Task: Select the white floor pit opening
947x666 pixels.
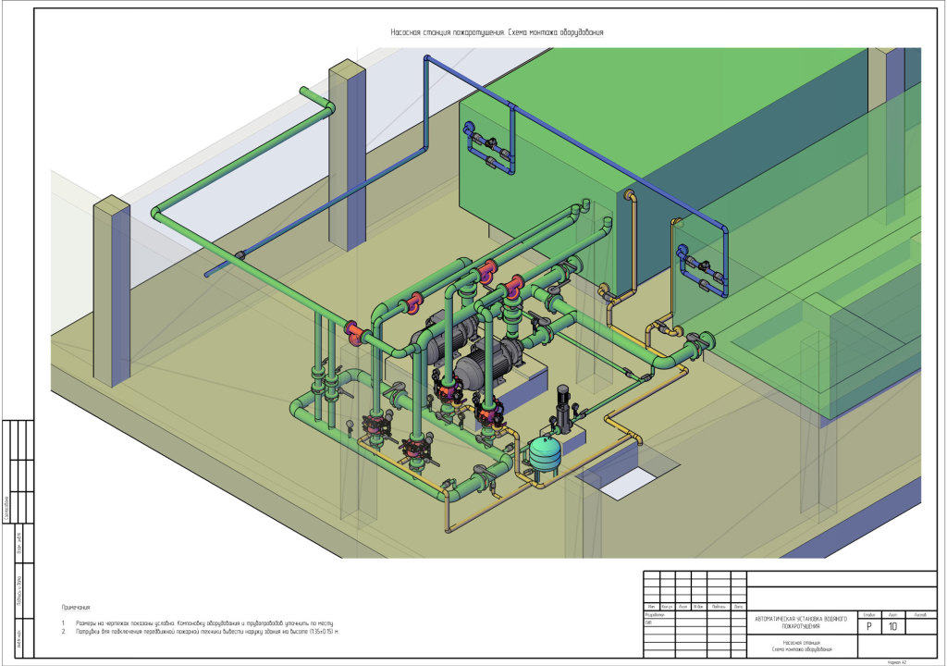Action: click(x=622, y=483)
